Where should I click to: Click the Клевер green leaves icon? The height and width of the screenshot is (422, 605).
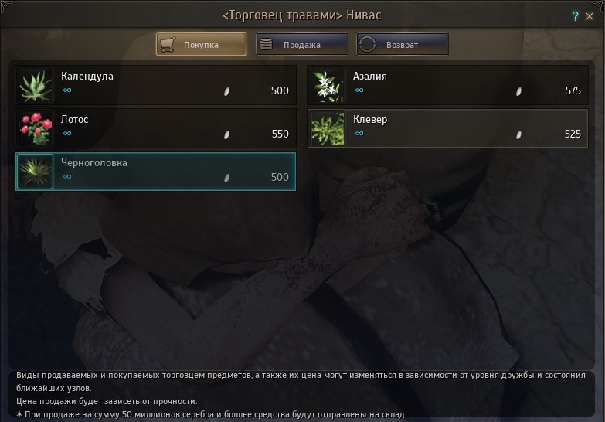[327, 128]
